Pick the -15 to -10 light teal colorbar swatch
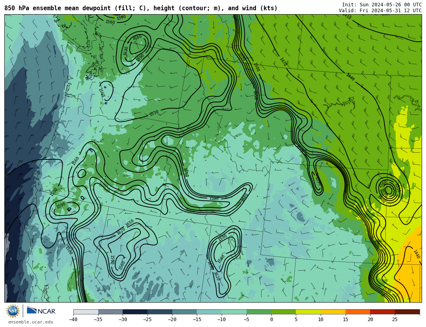The height and width of the screenshot is (327, 426). coord(209,312)
